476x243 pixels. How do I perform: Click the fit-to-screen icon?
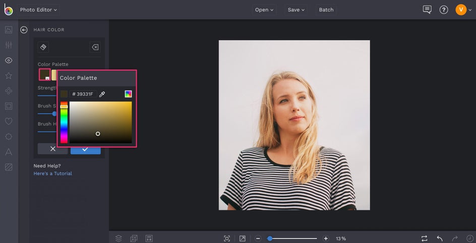point(227,238)
